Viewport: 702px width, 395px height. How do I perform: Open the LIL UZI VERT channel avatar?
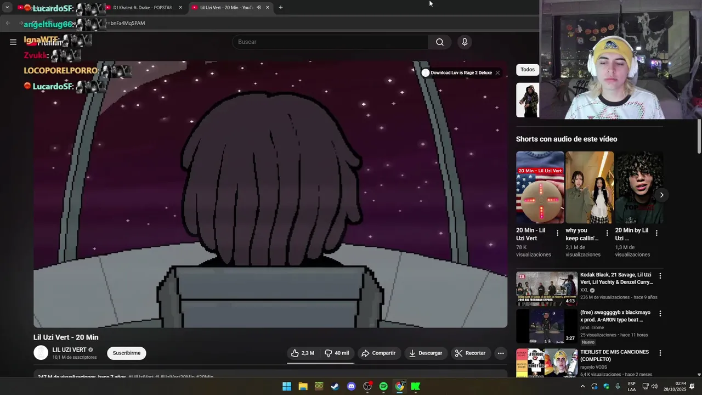41,353
